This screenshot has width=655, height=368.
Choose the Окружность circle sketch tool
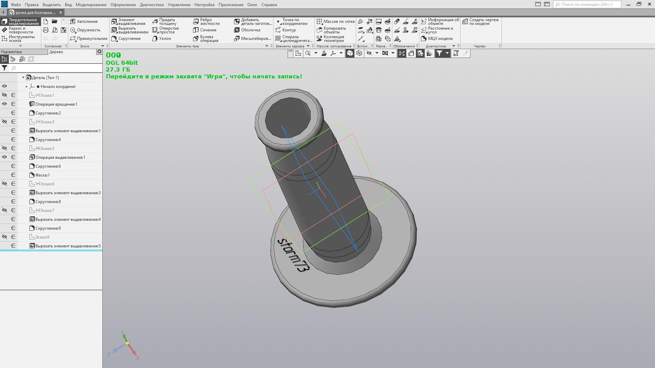point(85,30)
